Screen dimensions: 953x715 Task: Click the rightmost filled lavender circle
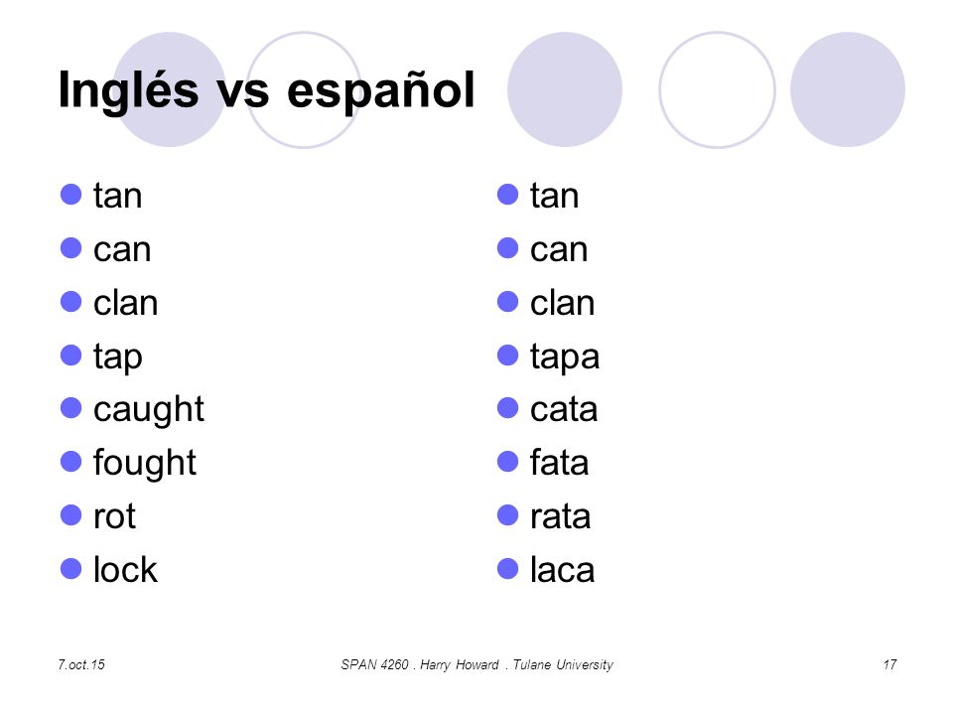(x=847, y=89)
